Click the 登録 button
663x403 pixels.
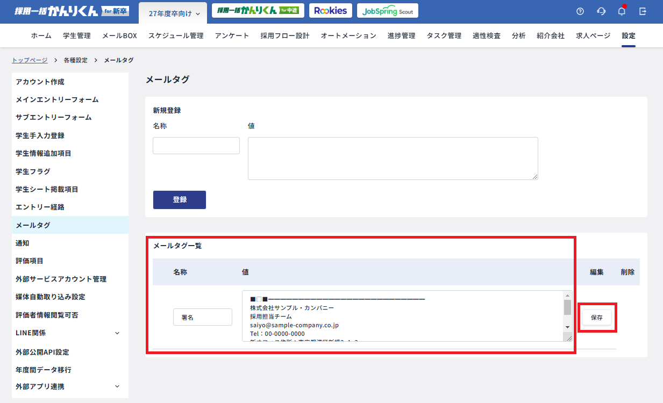179,199
